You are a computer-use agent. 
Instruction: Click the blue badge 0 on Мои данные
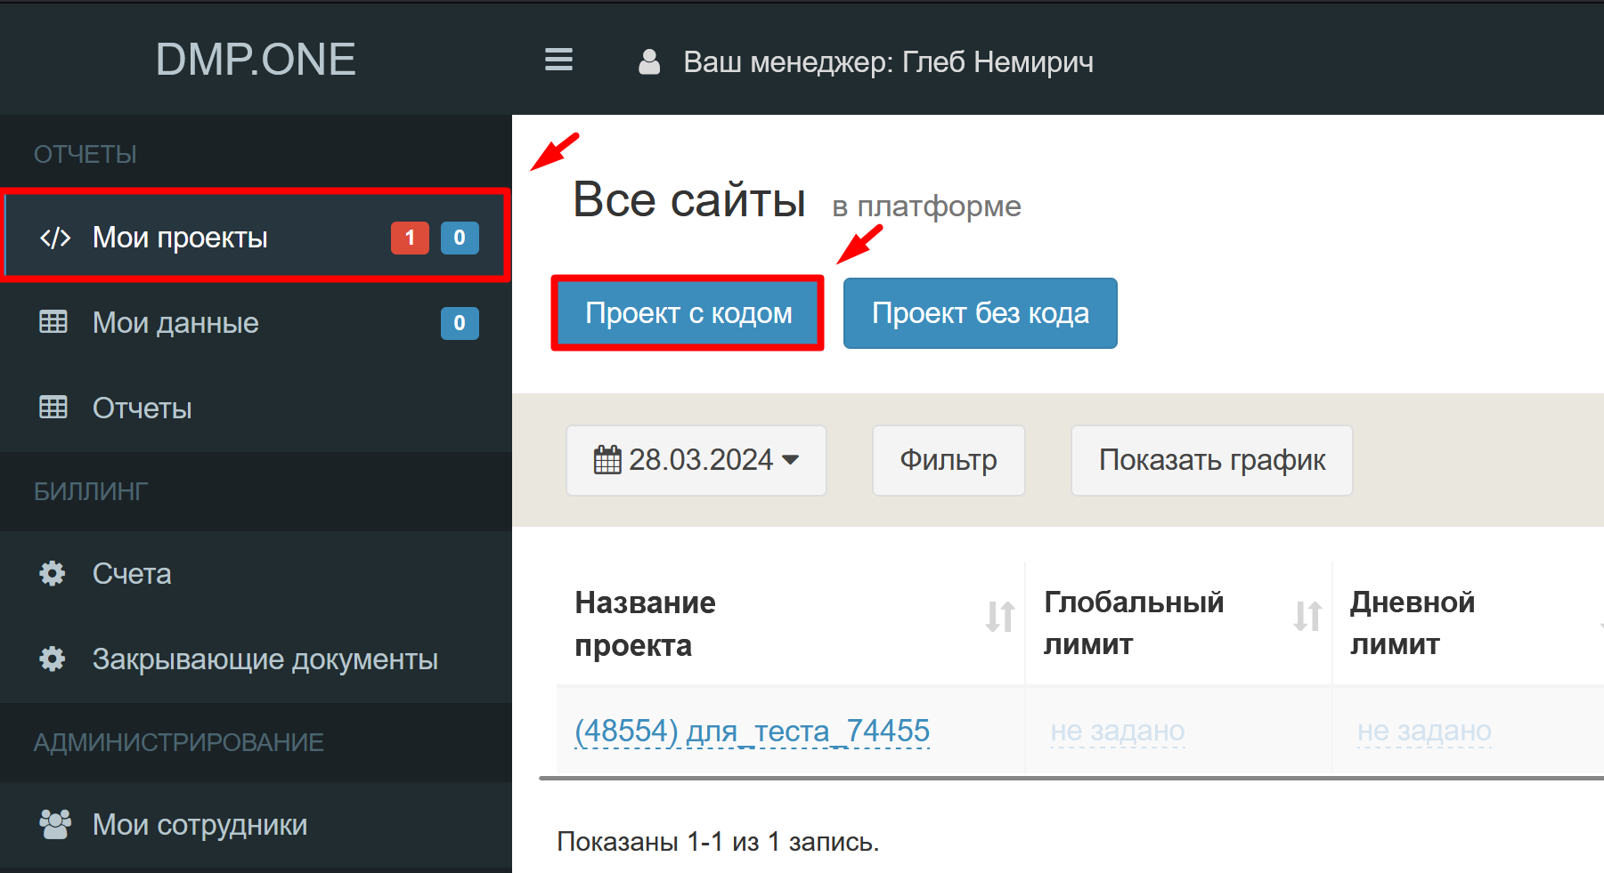(460, 323)
